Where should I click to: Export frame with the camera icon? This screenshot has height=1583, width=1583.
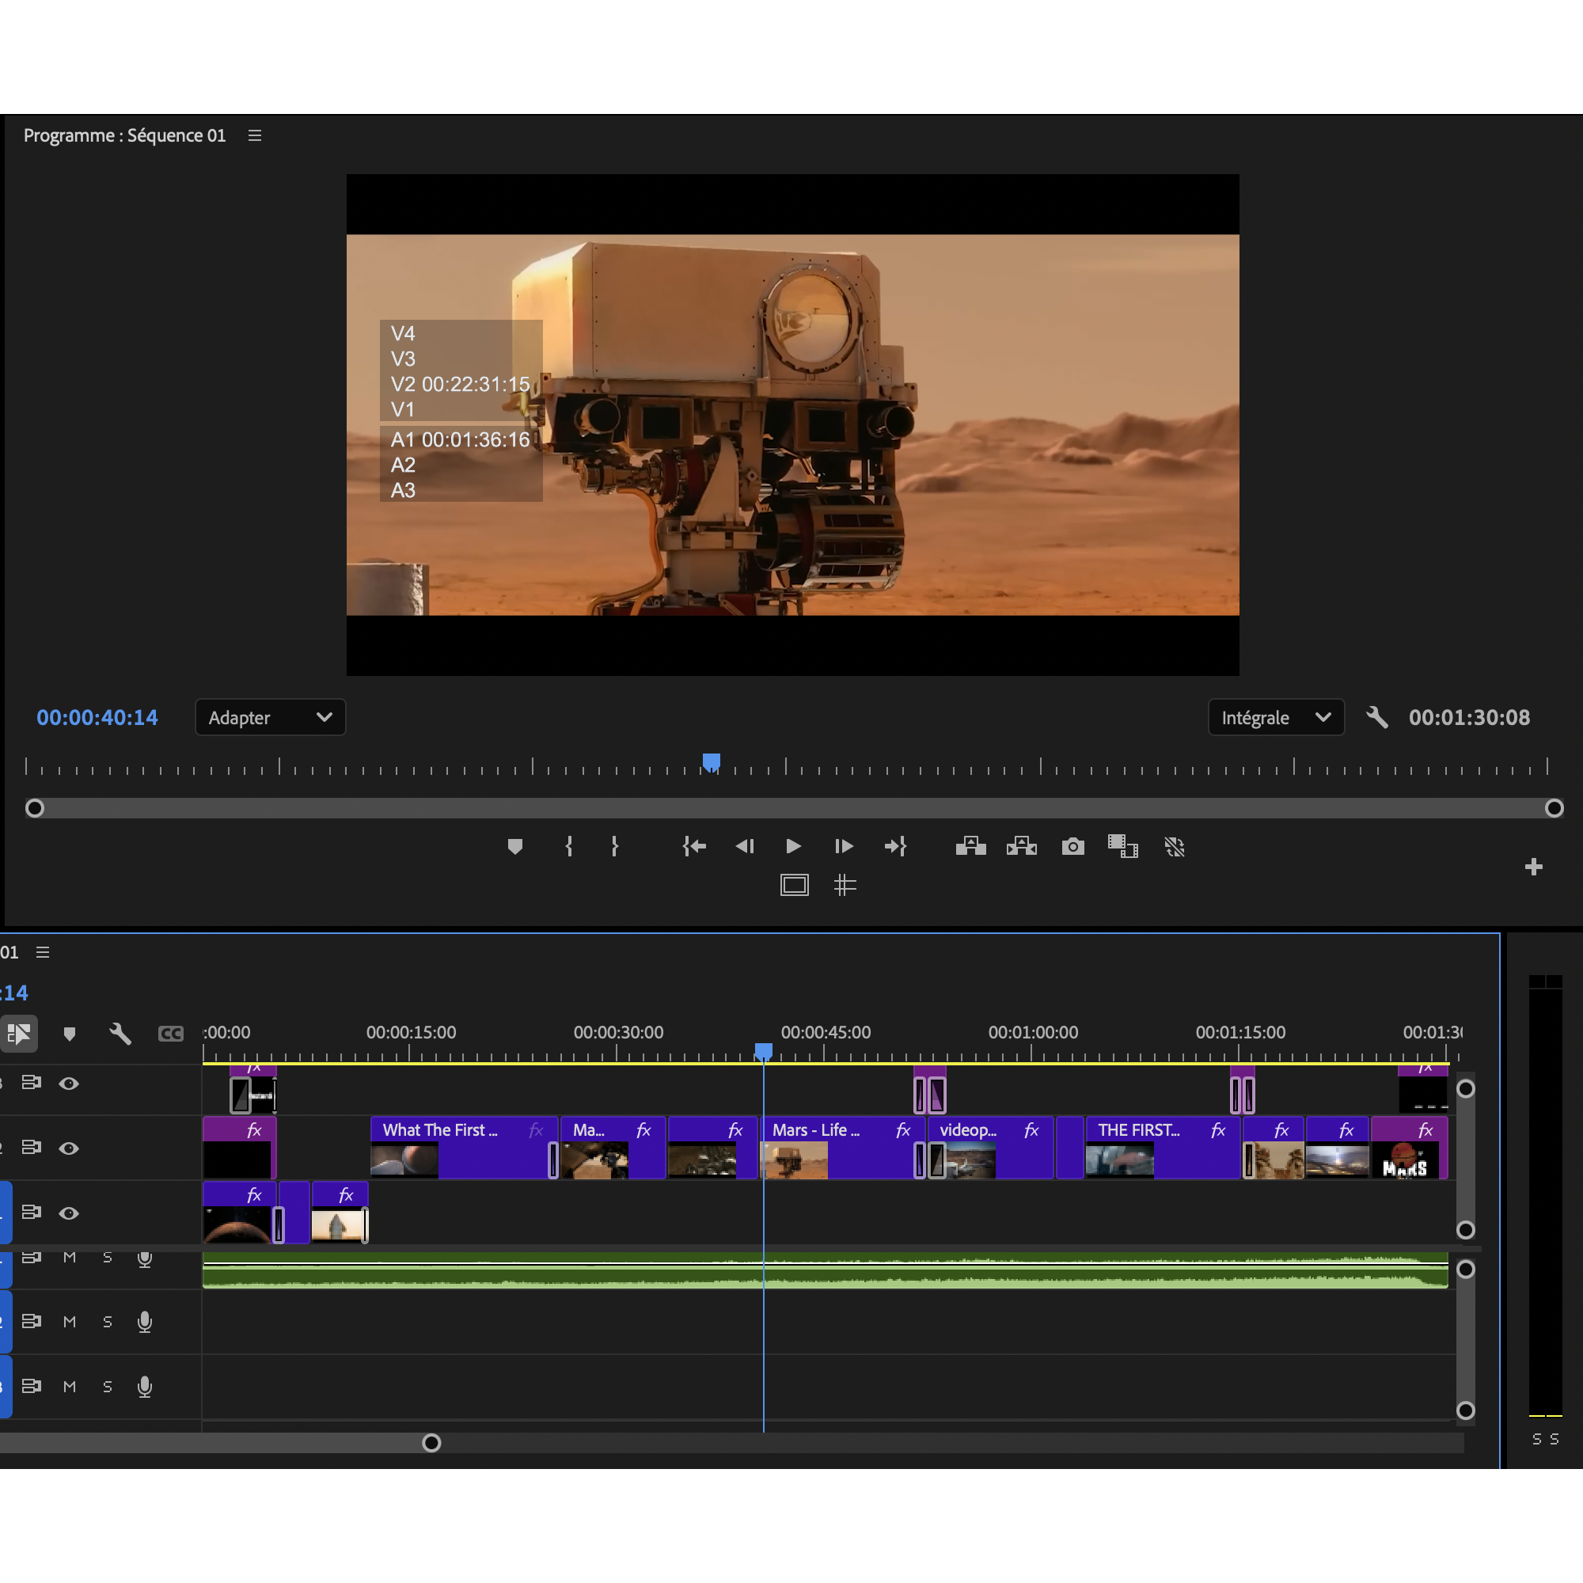tap(1072, 846)
